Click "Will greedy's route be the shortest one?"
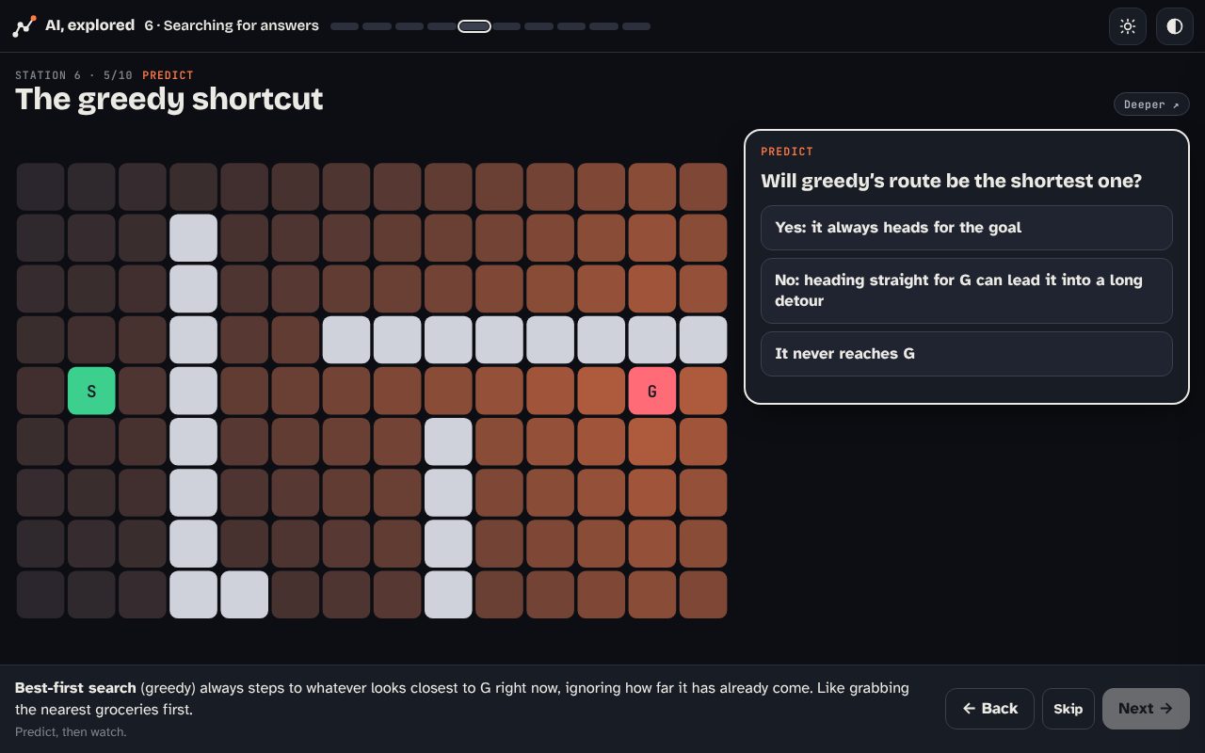The image size is (1205, 753). [951, 181]
